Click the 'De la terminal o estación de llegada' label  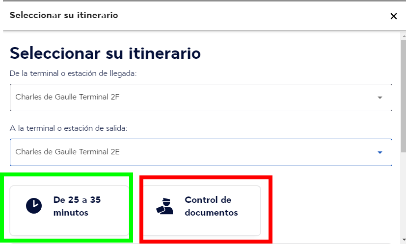coord(73,73)
